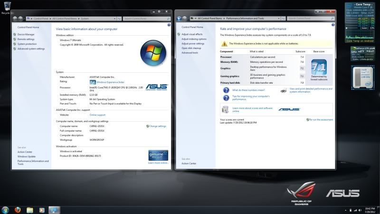
Task: Click the System breadcrumb in address bar
Action: [85, 19]
